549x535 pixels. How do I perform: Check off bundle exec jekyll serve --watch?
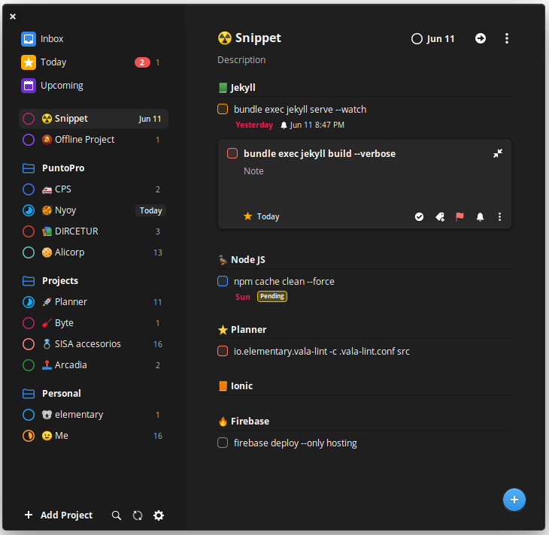coord(223,109)
